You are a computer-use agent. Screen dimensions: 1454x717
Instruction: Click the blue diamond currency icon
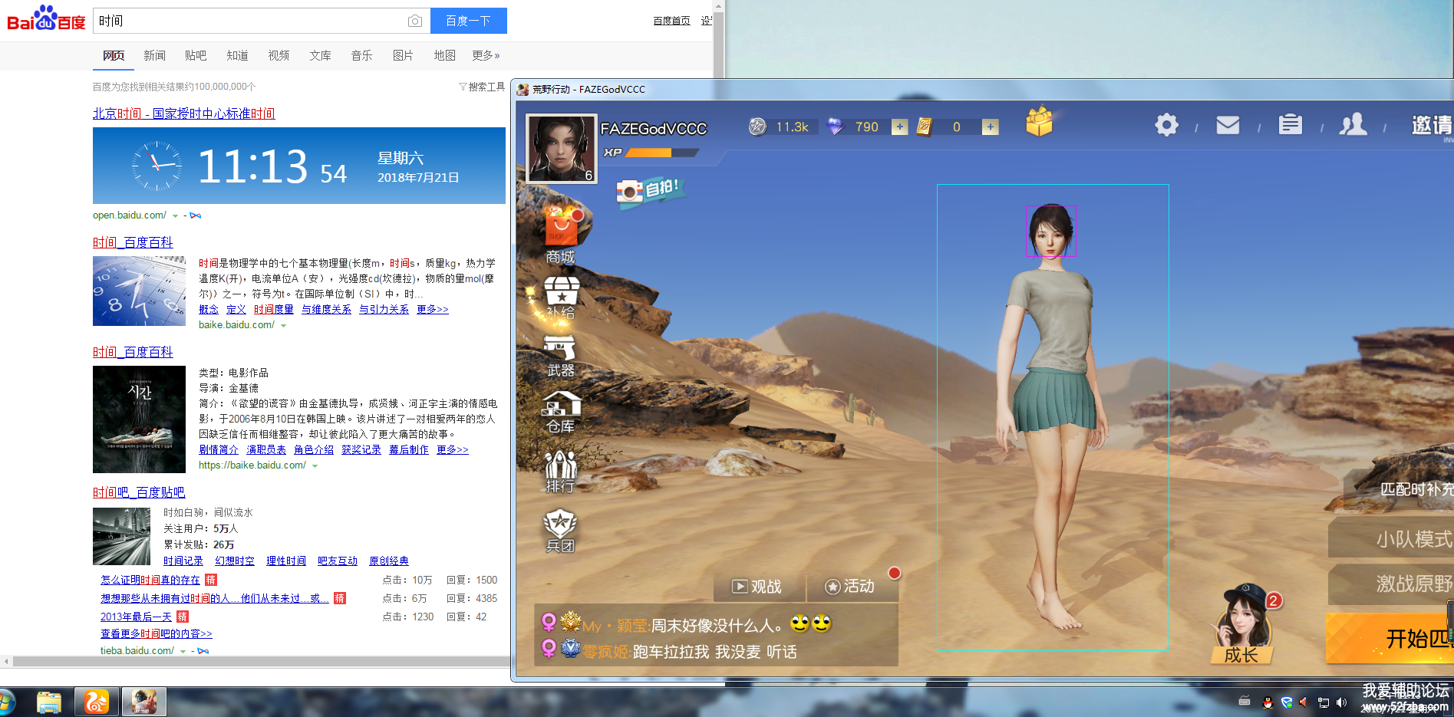click(x=834, y=127)
